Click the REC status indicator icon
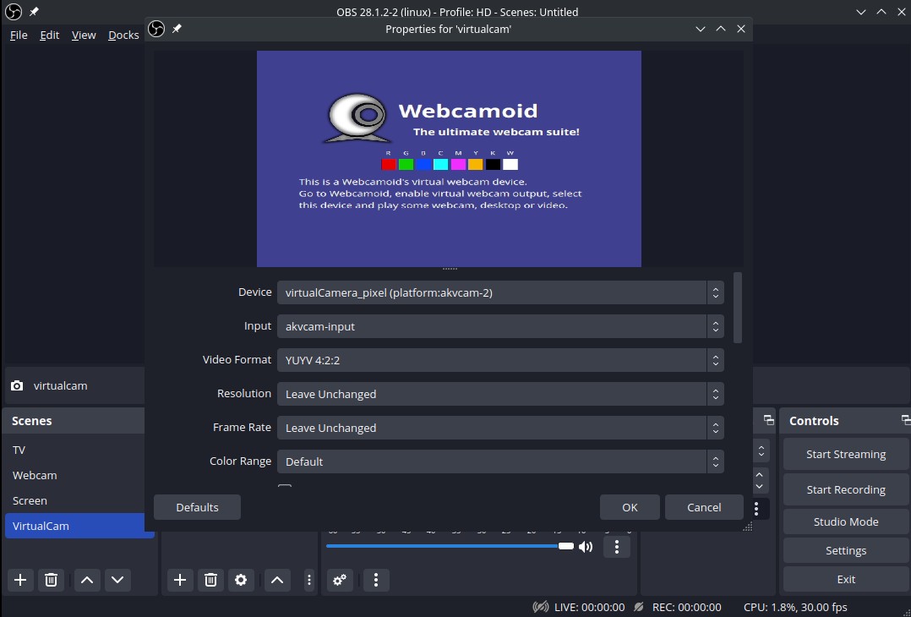Viewport: 911px width, 617px height. pyautogui.click(x=639, y=607)
